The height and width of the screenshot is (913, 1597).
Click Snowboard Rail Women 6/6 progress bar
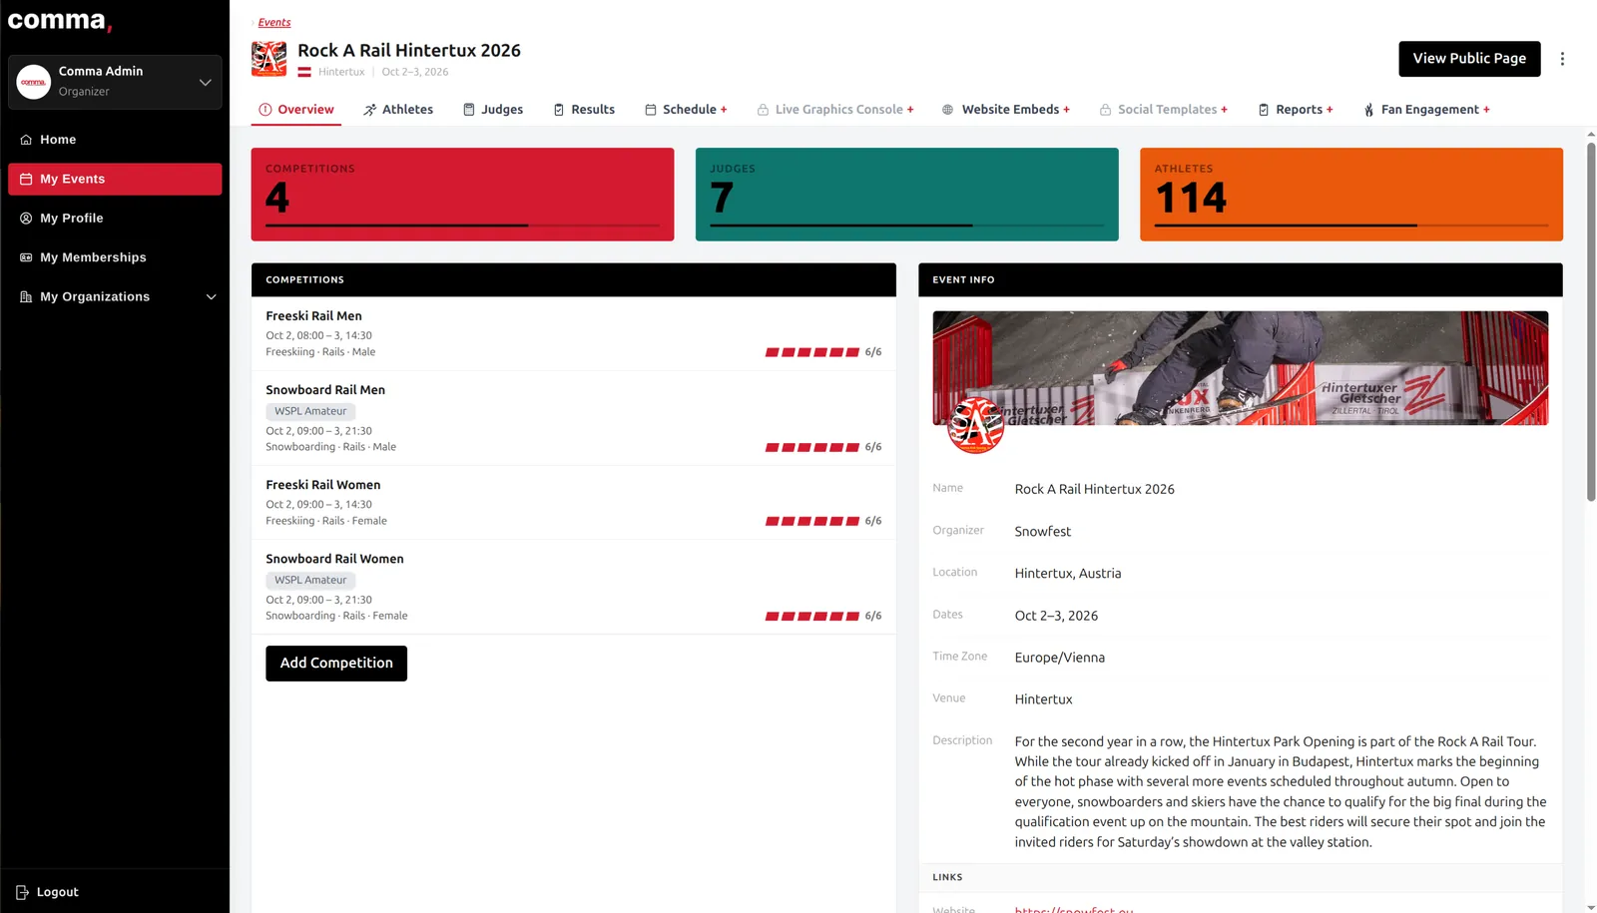click(x=812, y=617)
